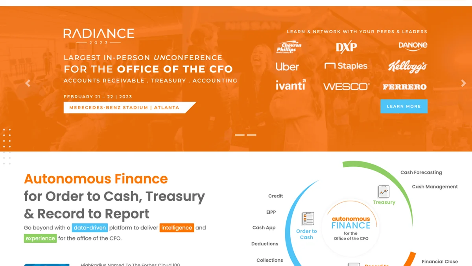Click the Danone logo

tap(413, 46)
